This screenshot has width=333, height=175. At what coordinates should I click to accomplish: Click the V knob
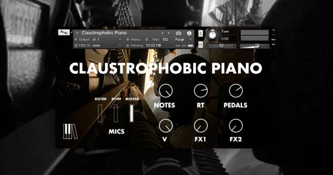166,126
